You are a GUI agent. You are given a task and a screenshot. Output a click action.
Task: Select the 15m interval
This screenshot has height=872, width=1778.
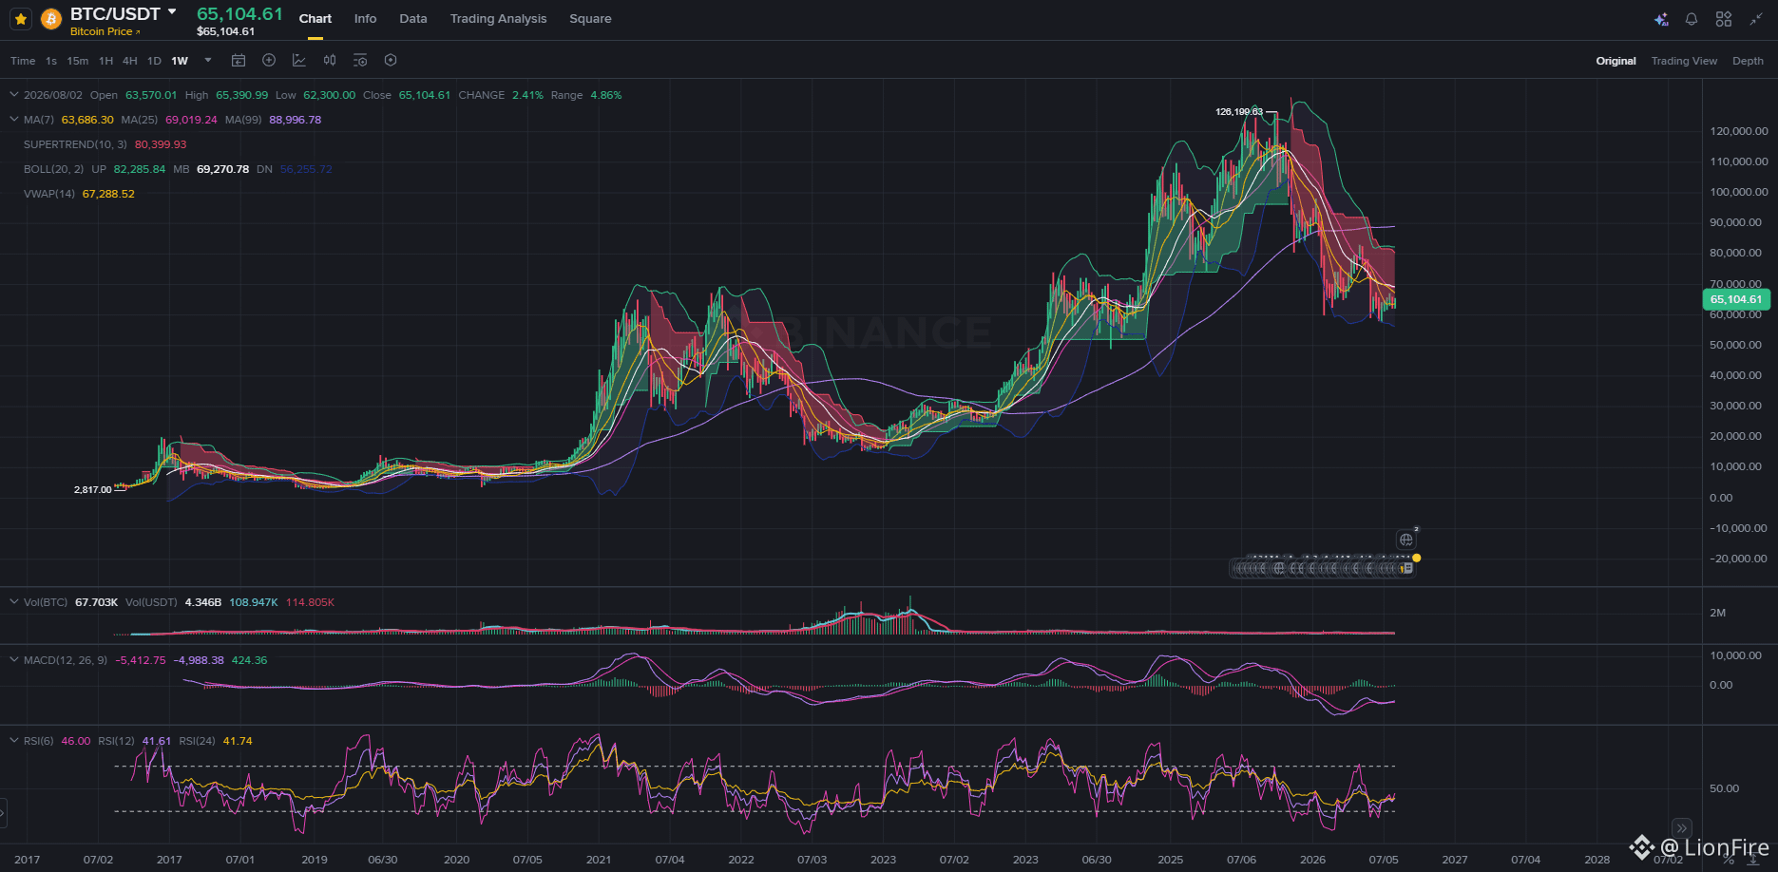pos(78,61)
